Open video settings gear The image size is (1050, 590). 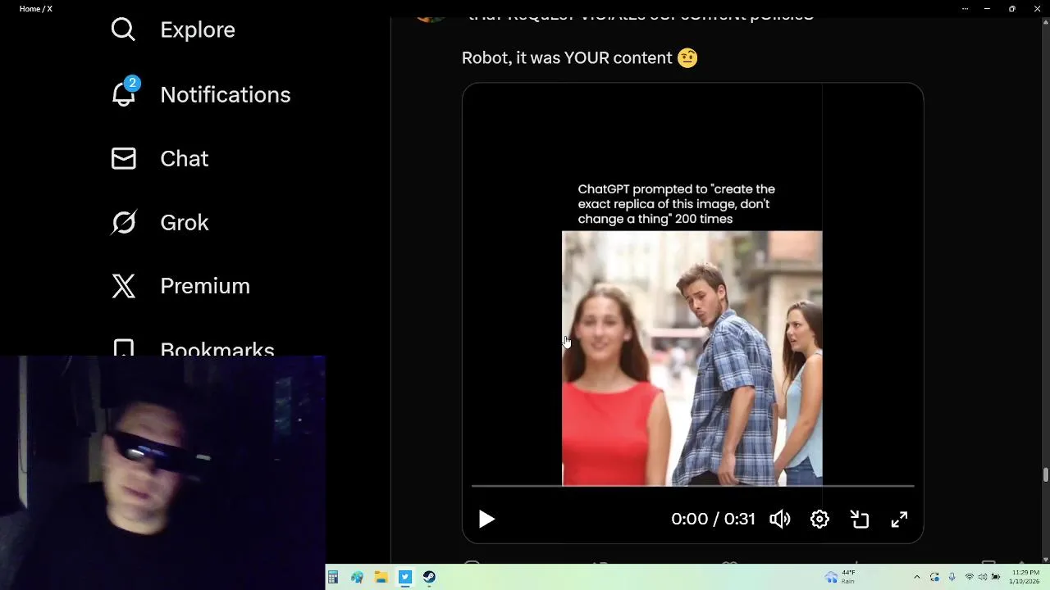819,519
